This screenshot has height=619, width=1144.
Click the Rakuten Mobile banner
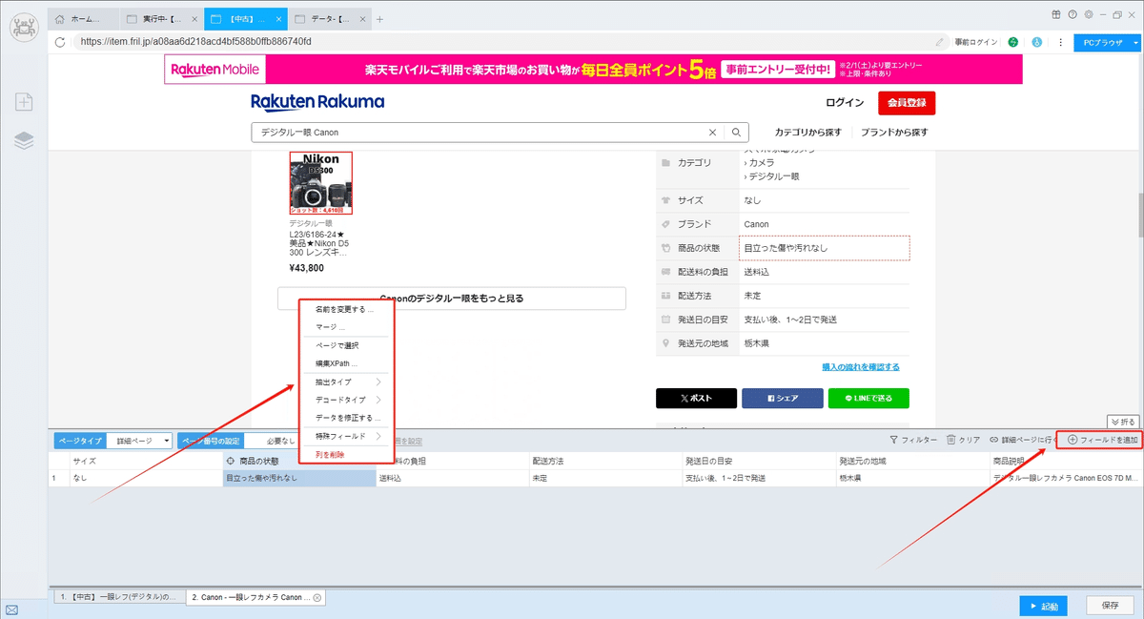pos(593,69)
